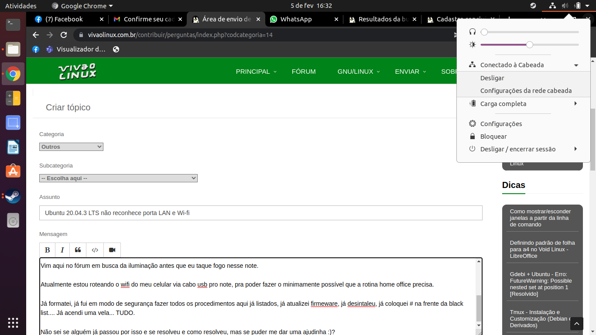Screen dimensions: 596x335
Task: Click the message box scrollbar up arrow
Action: click(479, 261)
